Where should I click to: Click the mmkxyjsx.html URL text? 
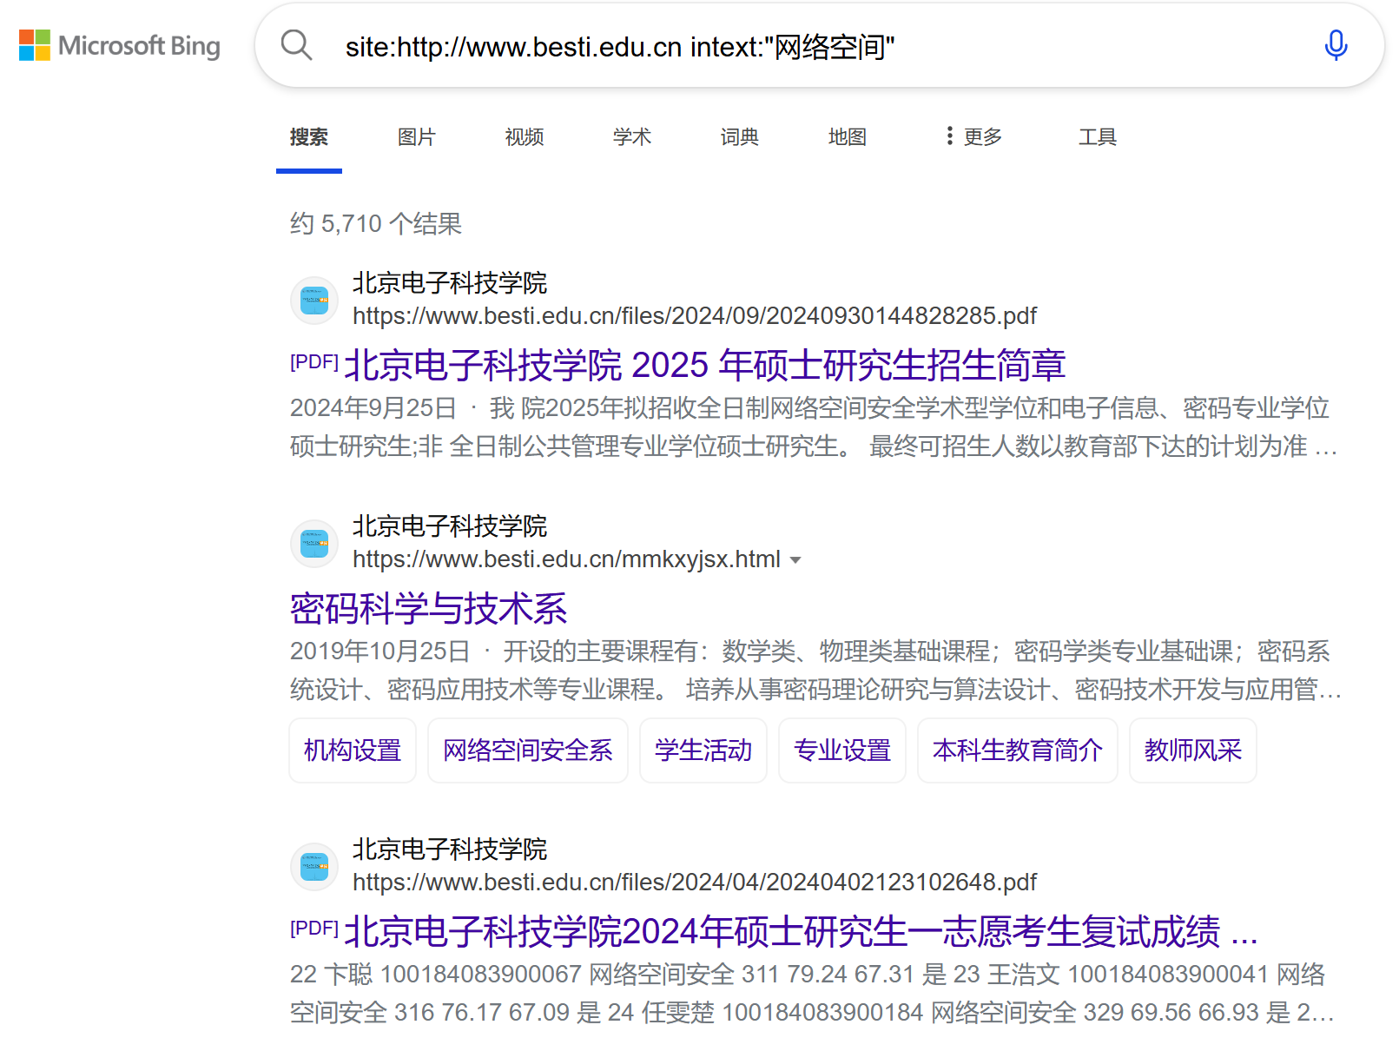pos(566,559)
